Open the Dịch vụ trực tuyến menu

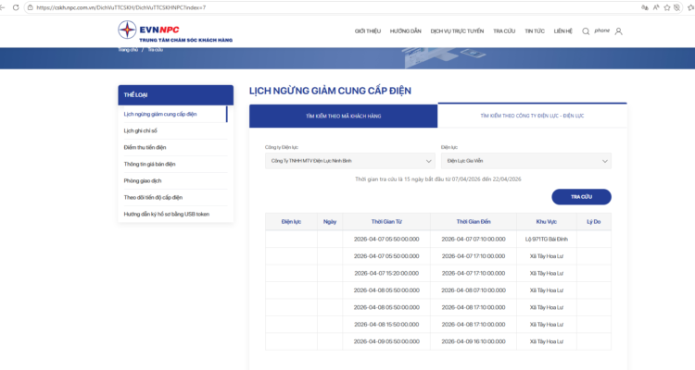[456, 31]
